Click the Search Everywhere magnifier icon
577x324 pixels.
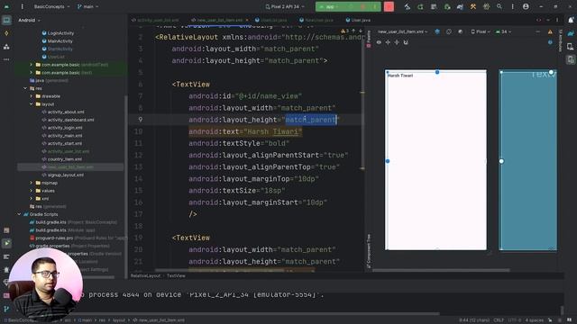(x=499, y=6)
